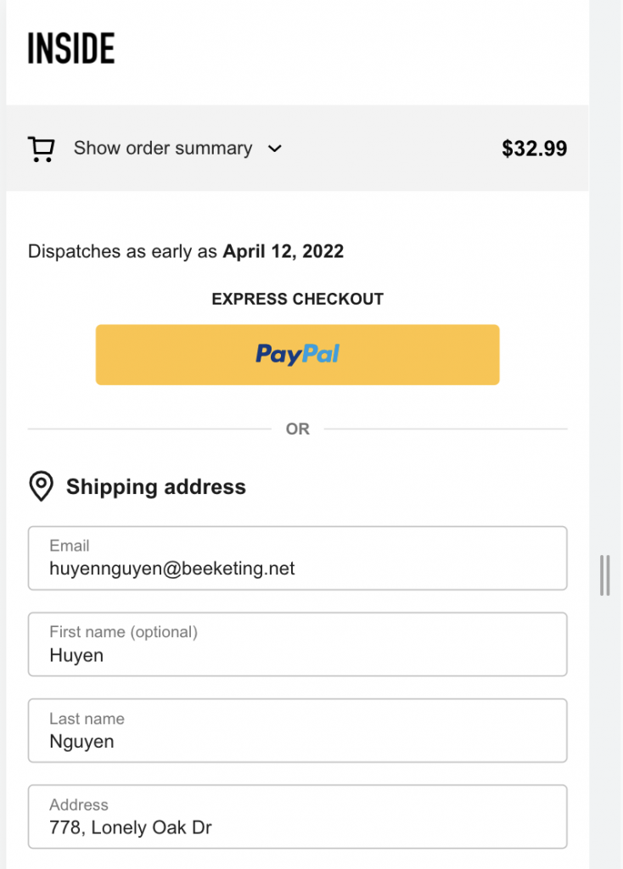
Task: Open the Show order summary toggle text
Action: point(163,148)
